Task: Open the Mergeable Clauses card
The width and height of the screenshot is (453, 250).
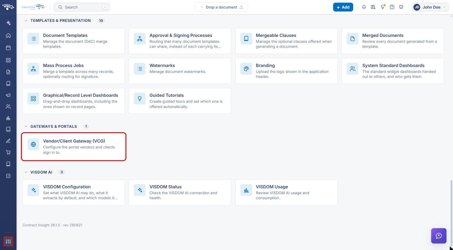Action: [286, 41]
